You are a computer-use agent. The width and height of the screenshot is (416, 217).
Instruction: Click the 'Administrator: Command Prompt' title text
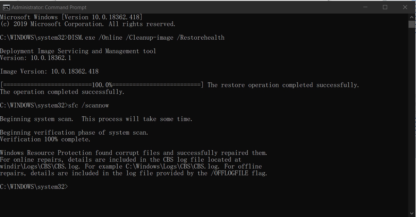coord(49,7)
